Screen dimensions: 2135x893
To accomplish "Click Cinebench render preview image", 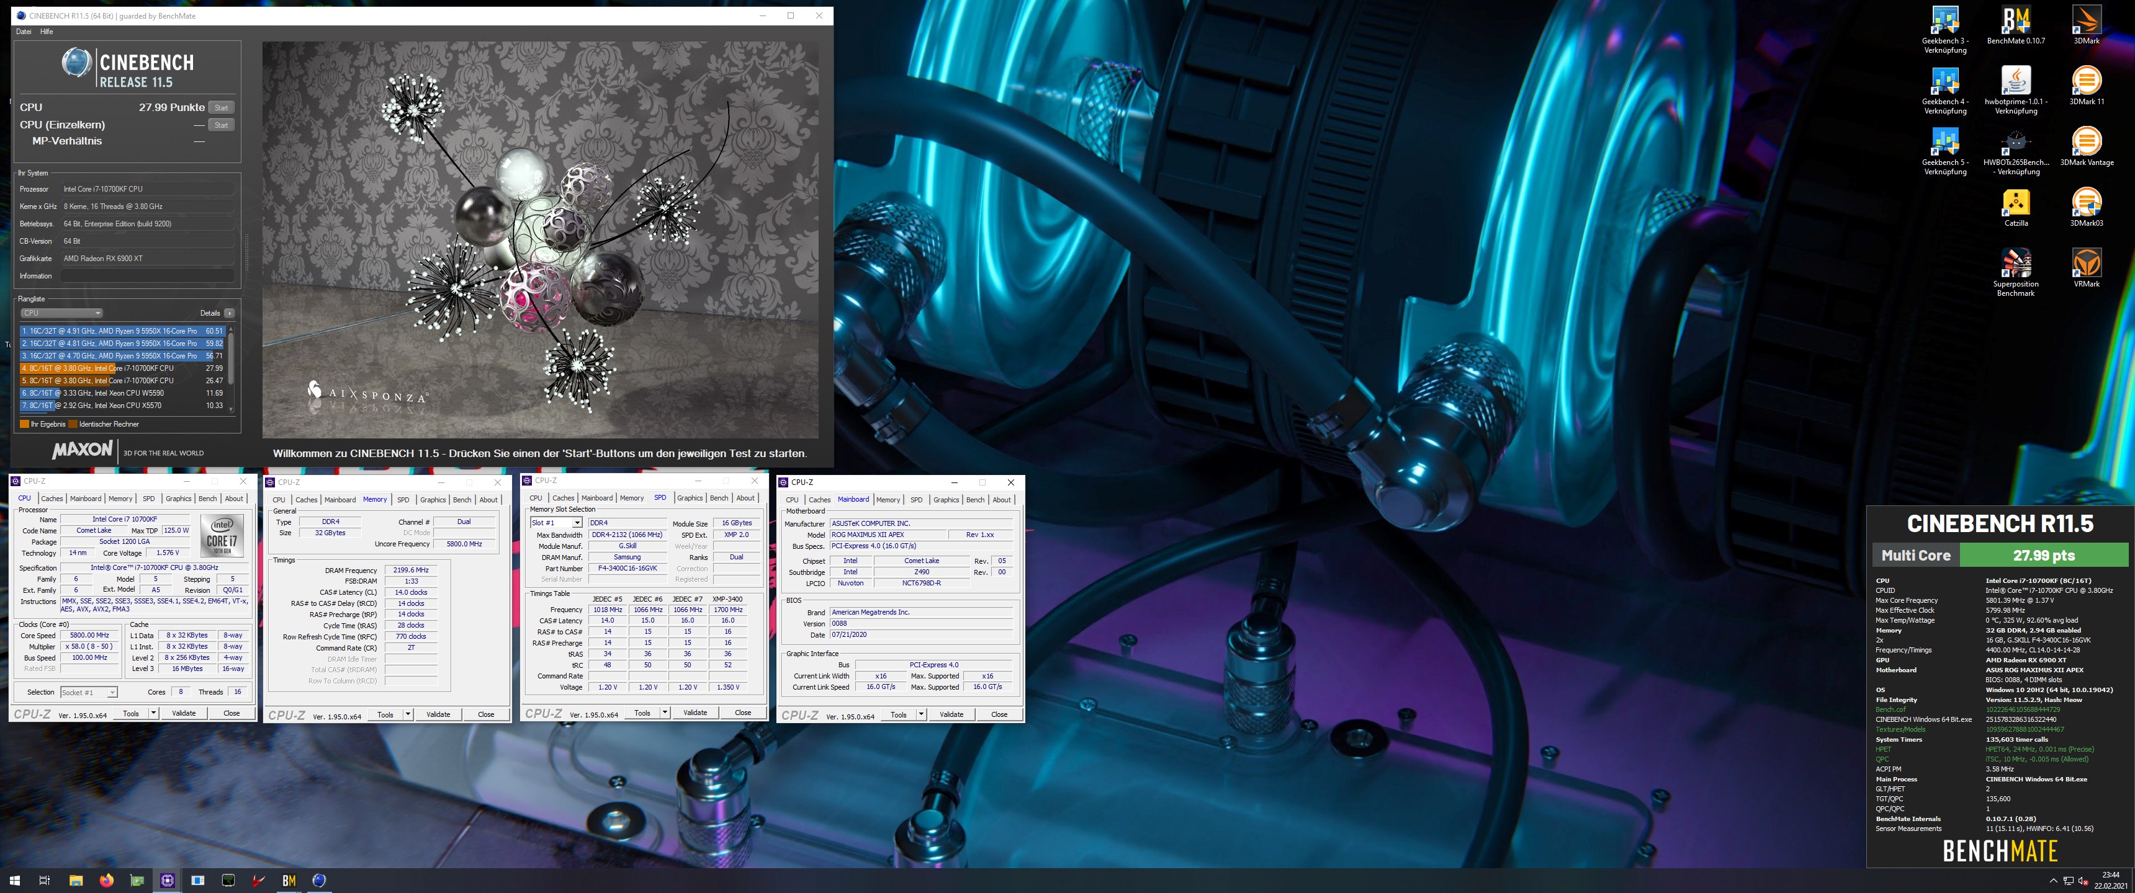I will pos(541,240).
